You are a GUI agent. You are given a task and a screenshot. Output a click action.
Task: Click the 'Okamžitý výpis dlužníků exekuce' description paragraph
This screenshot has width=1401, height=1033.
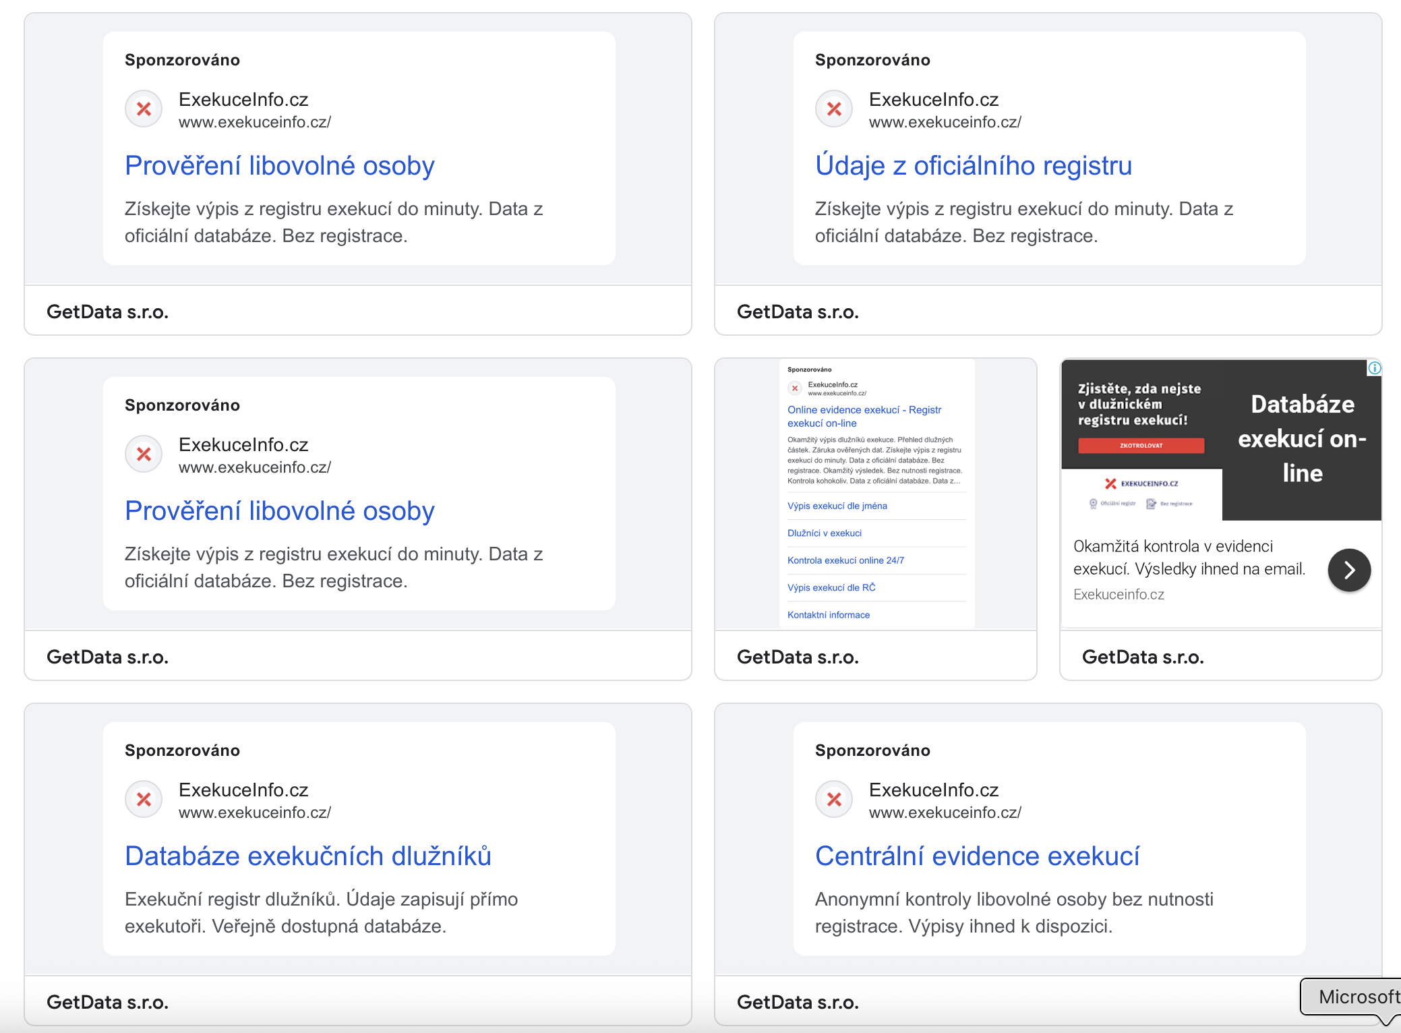875,461
